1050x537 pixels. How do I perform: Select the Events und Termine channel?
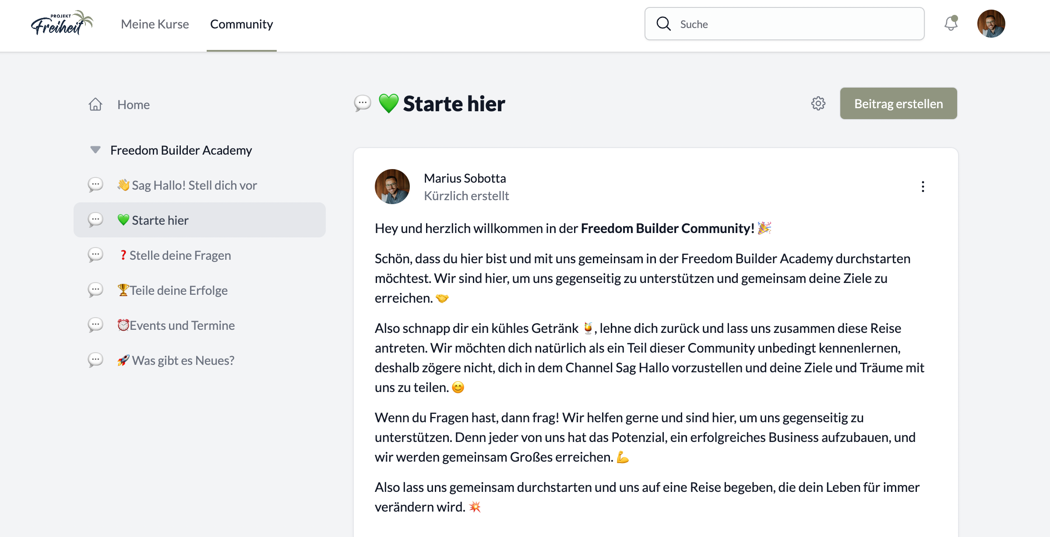(x=182, y=325)
